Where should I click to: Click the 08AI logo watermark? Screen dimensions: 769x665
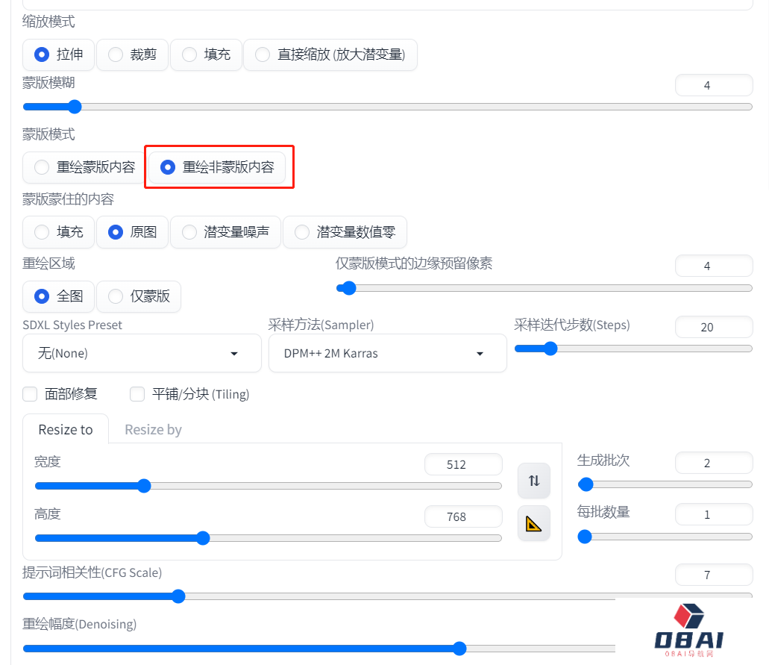689,631
